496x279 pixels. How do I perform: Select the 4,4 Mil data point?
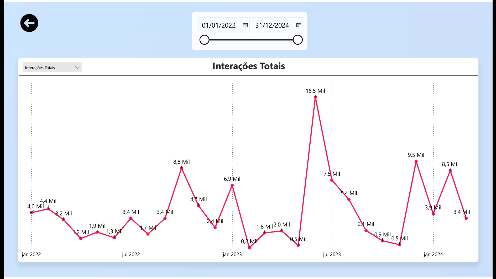click(48, 209)
